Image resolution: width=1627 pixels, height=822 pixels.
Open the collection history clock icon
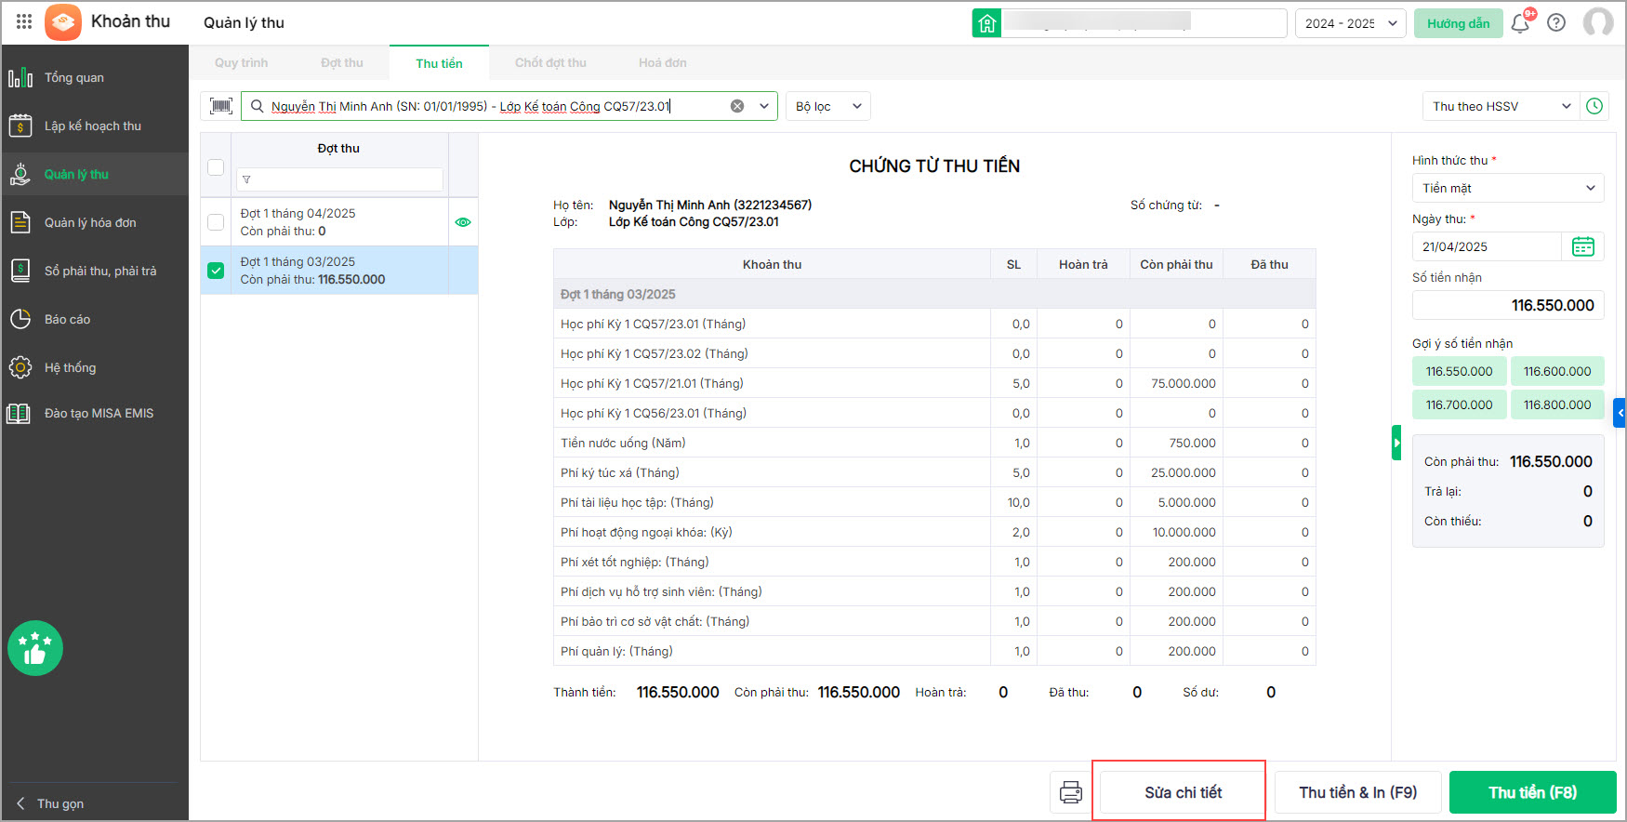click(x=1594, y=106)
